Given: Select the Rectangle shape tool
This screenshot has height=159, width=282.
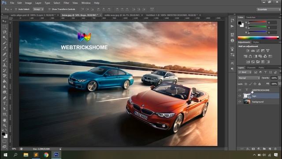Looking at the screenshot, I should click(4, 114).
